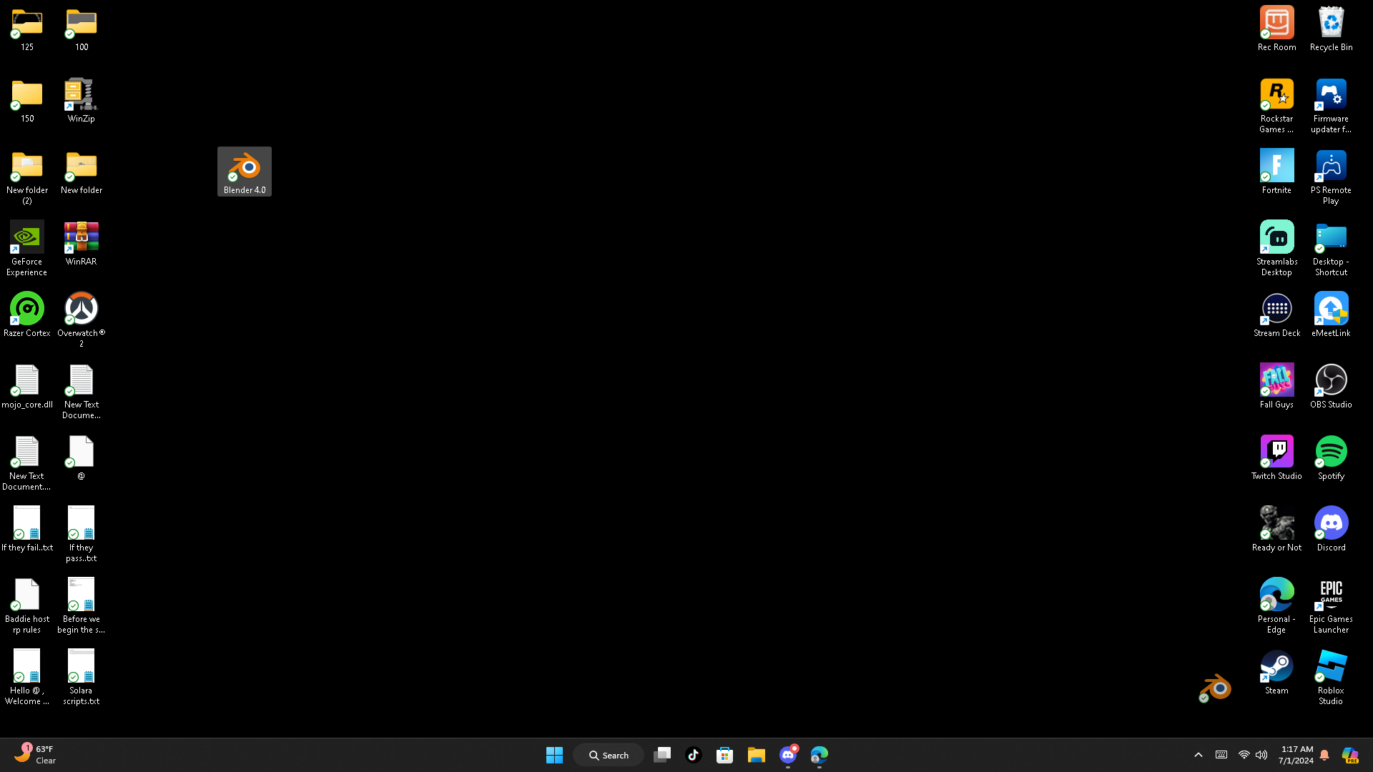Image resolution: width=1373 pixels, height=772 pixels.
Task: Open Copilot from the taskbar corner
Action: coord(1350,755)
